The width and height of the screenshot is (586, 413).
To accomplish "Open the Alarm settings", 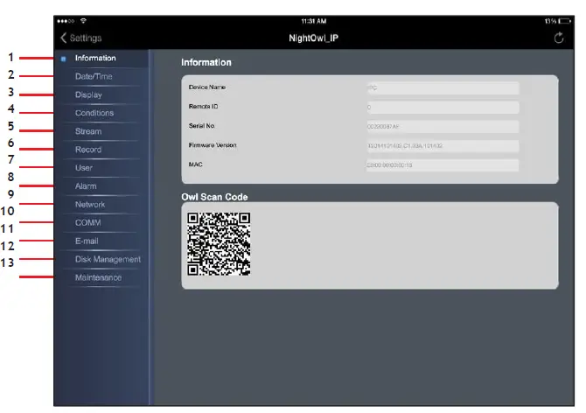I will coord(86,186).
